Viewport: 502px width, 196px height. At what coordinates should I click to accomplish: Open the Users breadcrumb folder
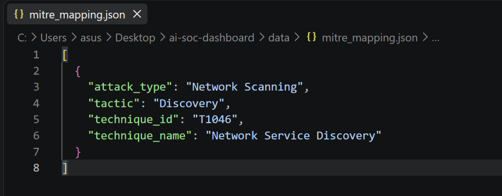point(53,38)
